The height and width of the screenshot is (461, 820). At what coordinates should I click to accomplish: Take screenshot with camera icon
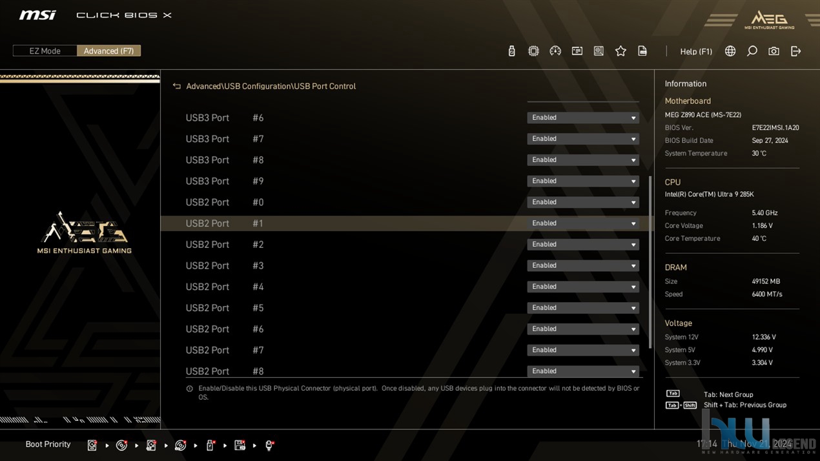(x=774, y=51)
